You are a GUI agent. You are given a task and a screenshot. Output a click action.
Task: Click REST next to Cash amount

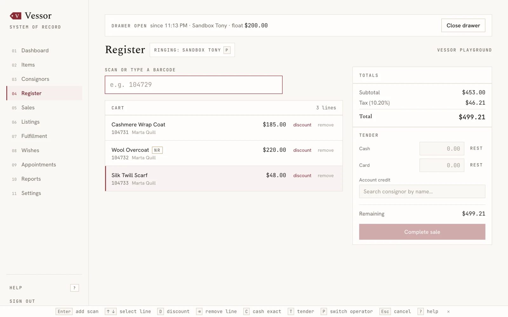(476, 148)
